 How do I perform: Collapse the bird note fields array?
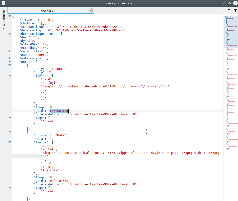coord(10,76)
